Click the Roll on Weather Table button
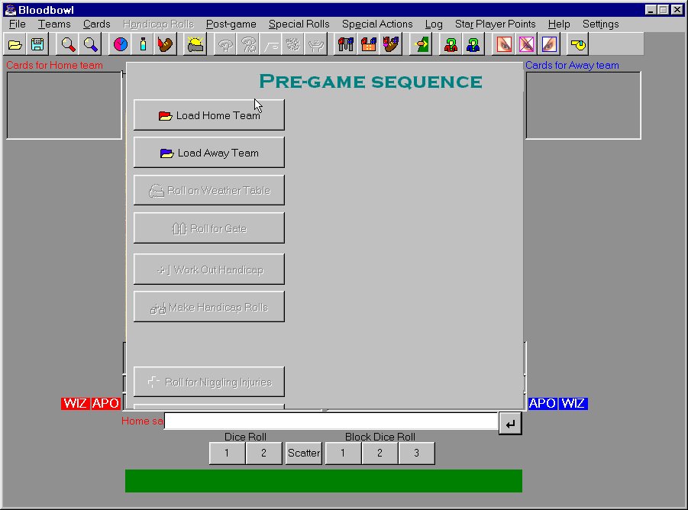 tap(209, 190)
